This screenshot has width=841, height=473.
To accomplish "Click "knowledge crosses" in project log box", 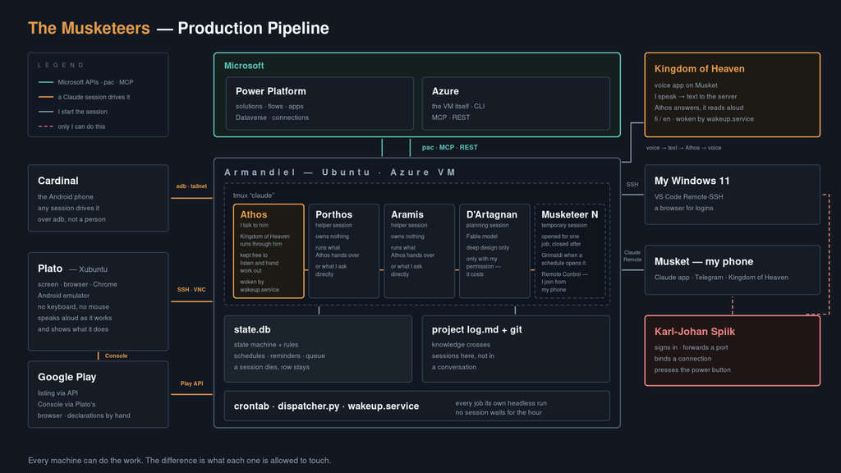I will point(461,345).
